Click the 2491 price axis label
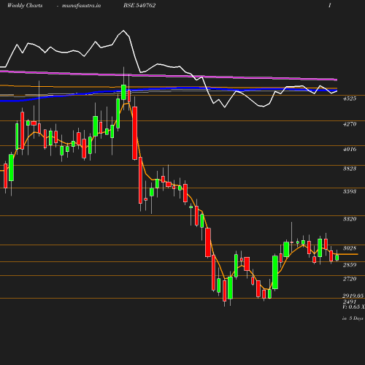The height and width of the screenshot is (365, 365). coord(350,301)
